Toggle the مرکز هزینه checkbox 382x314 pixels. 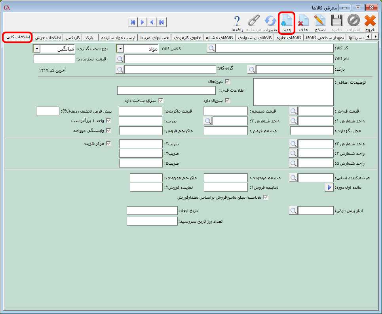[108, 144]
